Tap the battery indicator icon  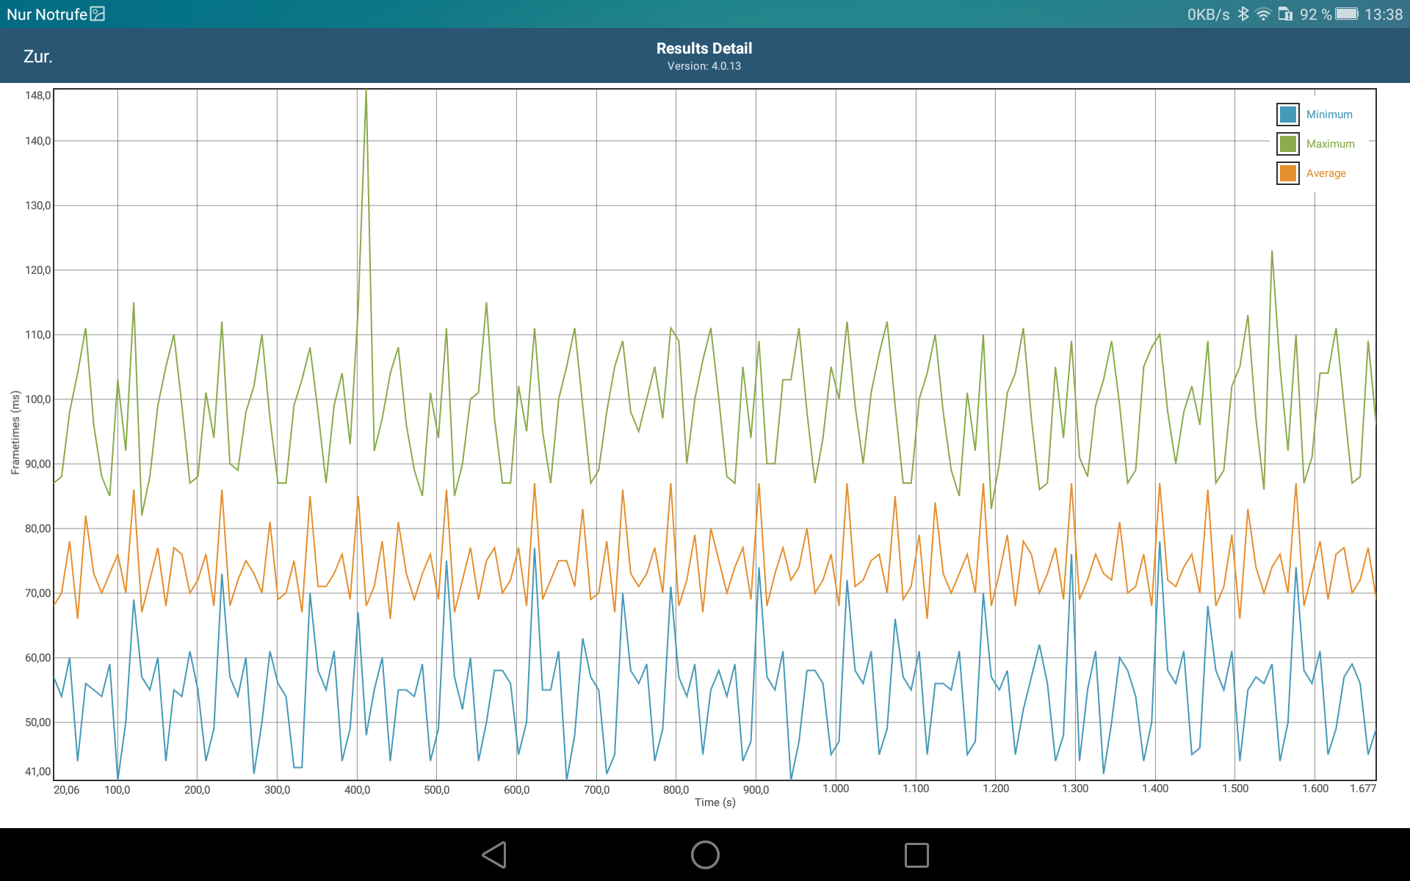coord(1346,14)
